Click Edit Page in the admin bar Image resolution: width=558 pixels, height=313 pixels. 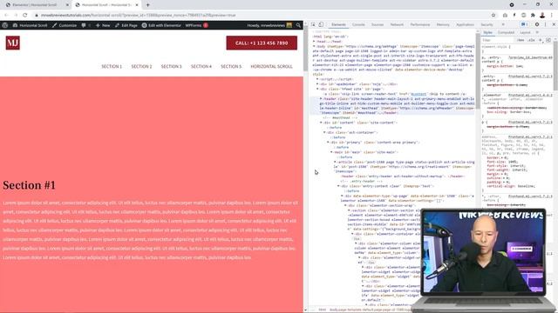[x=126, y=25]
